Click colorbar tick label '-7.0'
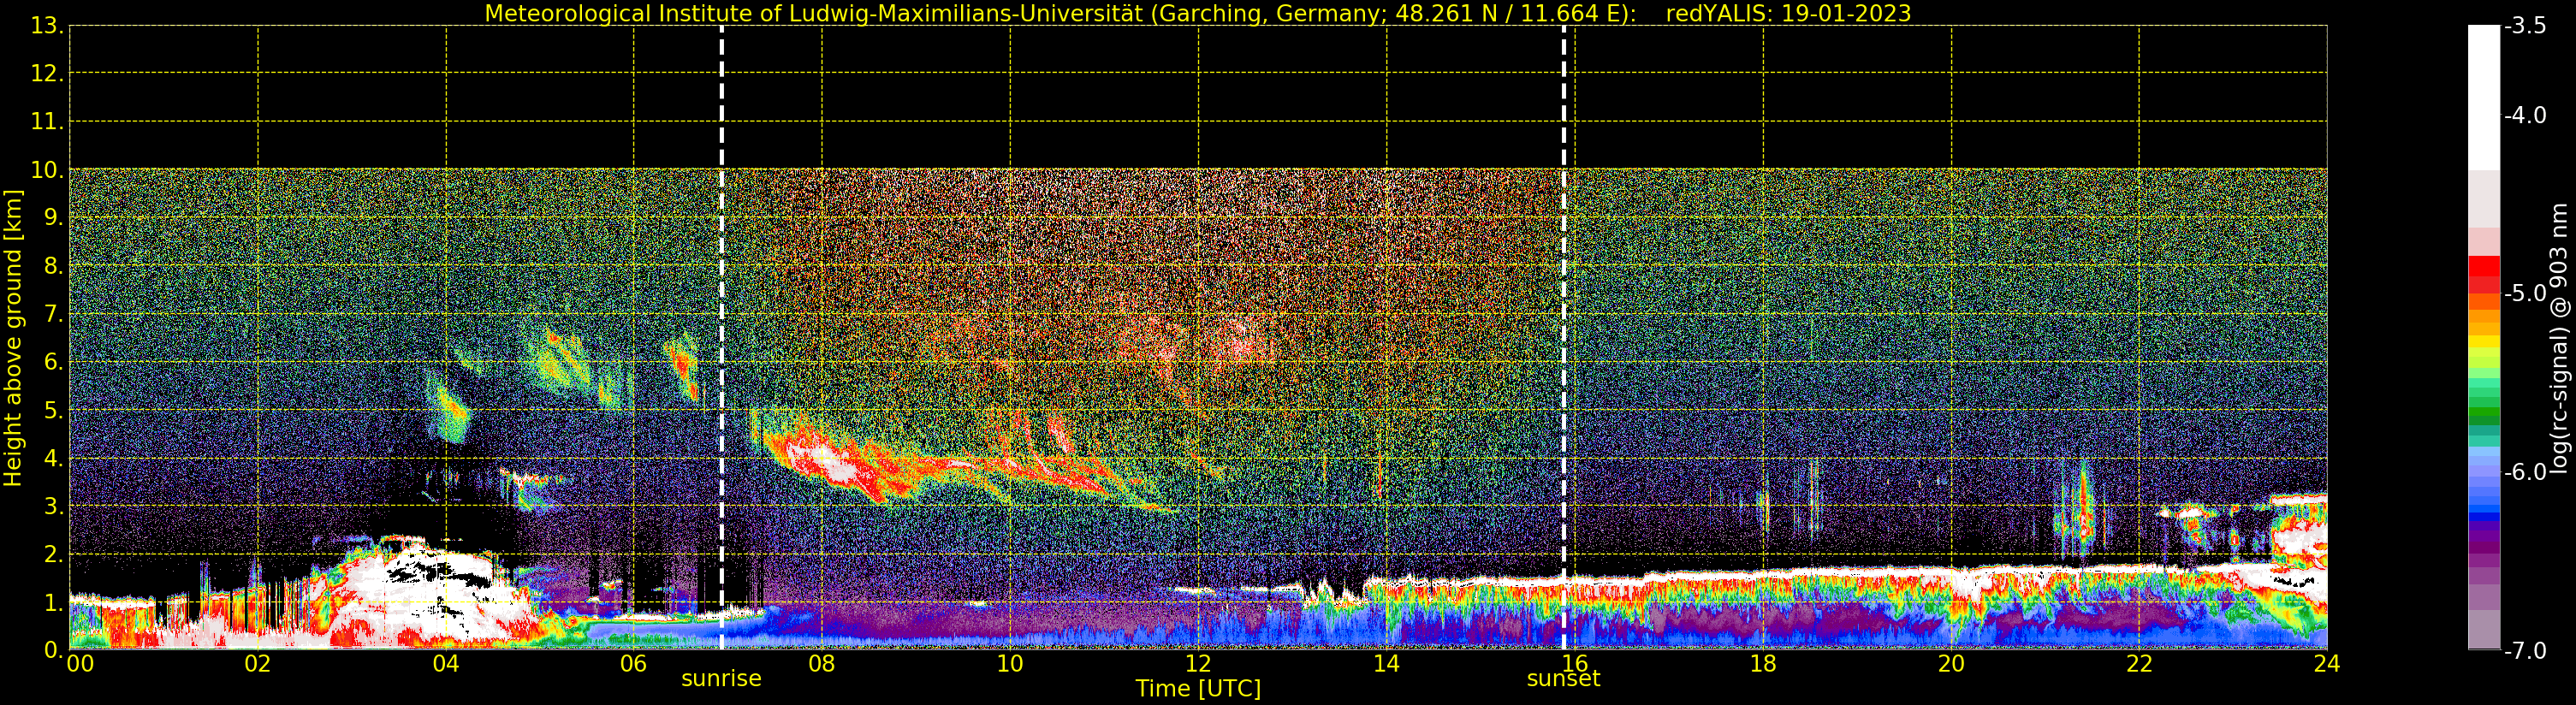Screen dimensions: 2576x705 2525,651
